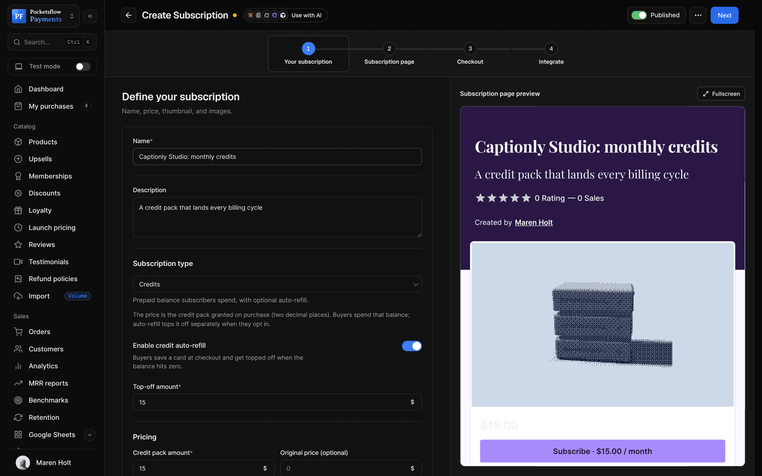Screen dimensions: 762x476
Task: Click Subscribe $15.00 / month button
Action: click(x=602, y=451)
